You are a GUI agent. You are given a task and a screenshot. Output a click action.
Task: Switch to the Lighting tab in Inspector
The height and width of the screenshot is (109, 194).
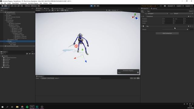tap(154, 8)
